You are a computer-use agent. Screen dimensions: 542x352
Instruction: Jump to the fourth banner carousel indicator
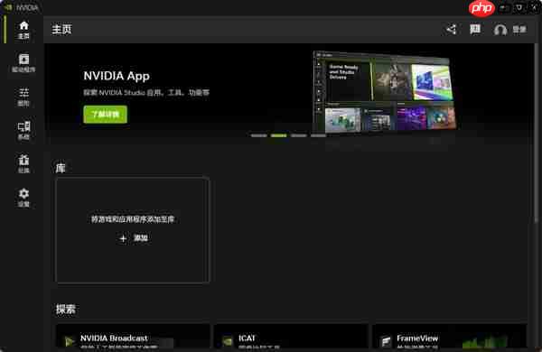tap(318, 135)
